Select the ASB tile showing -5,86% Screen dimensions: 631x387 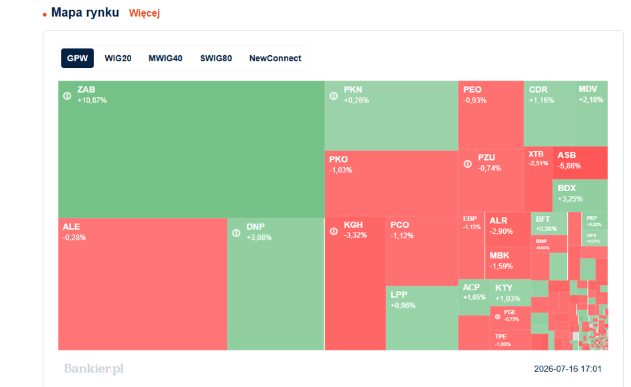click(x=580, y=163)
